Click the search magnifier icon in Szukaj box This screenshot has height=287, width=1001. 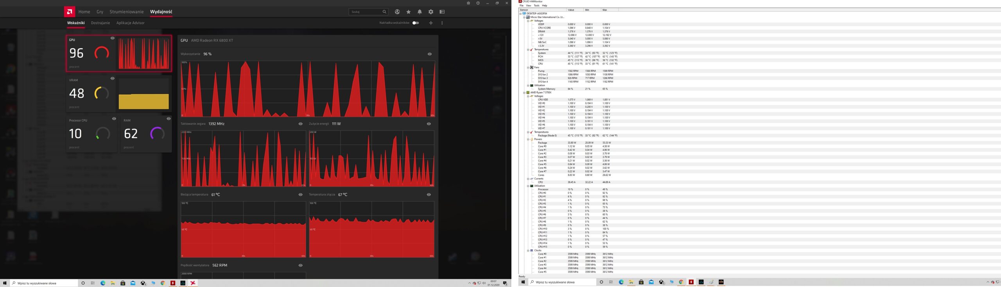click(384, 12)
